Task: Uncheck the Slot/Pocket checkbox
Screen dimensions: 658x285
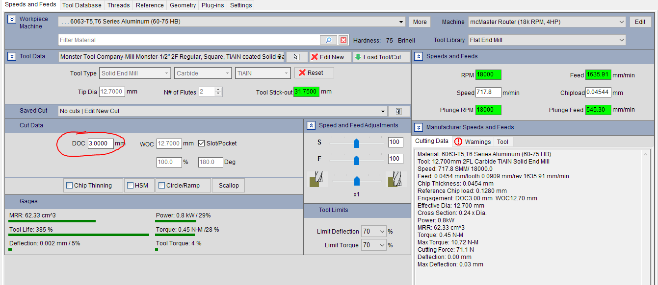Action: click(x=202, y=143)
